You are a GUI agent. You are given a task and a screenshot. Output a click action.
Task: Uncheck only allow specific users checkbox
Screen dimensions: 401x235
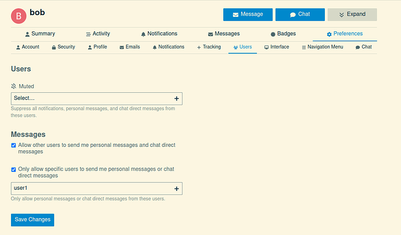click(x=13, y=169)
